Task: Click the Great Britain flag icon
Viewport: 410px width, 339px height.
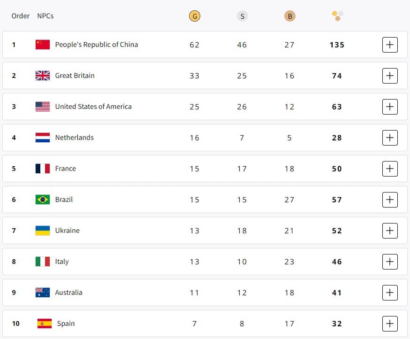Action: point(43,76)
